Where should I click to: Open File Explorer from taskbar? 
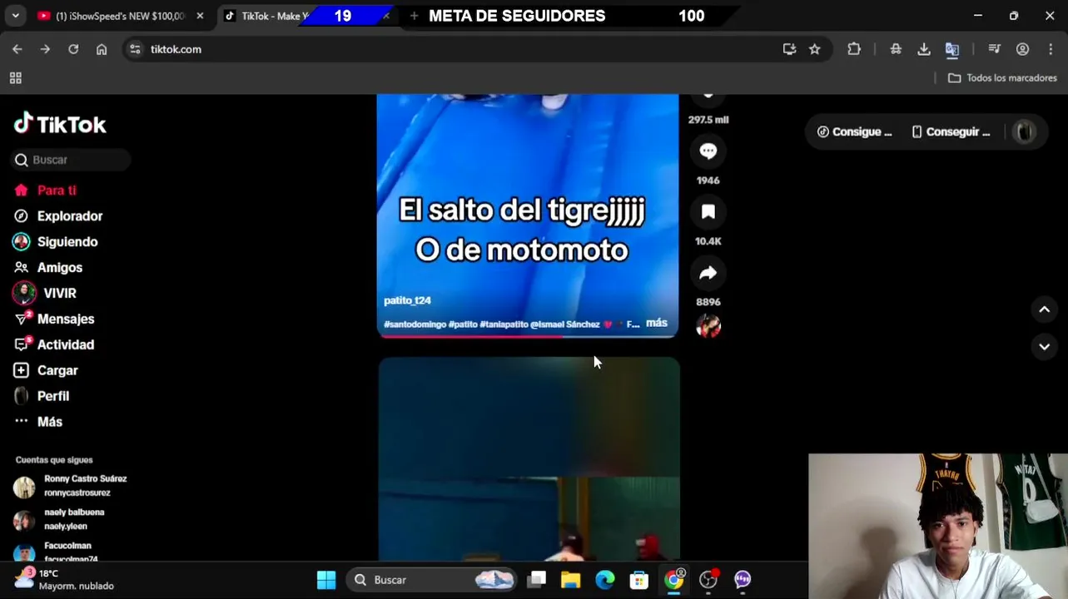pyautogui.click(x=570, y=580)
